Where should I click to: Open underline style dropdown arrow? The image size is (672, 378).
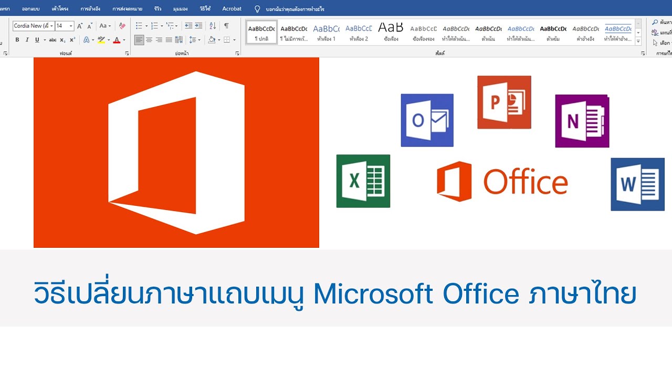44,40
